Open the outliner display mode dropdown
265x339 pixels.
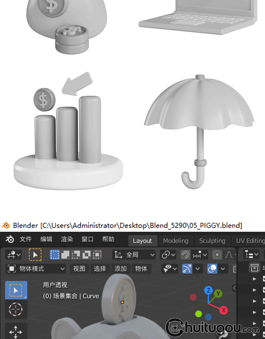(x=251, y=255)
